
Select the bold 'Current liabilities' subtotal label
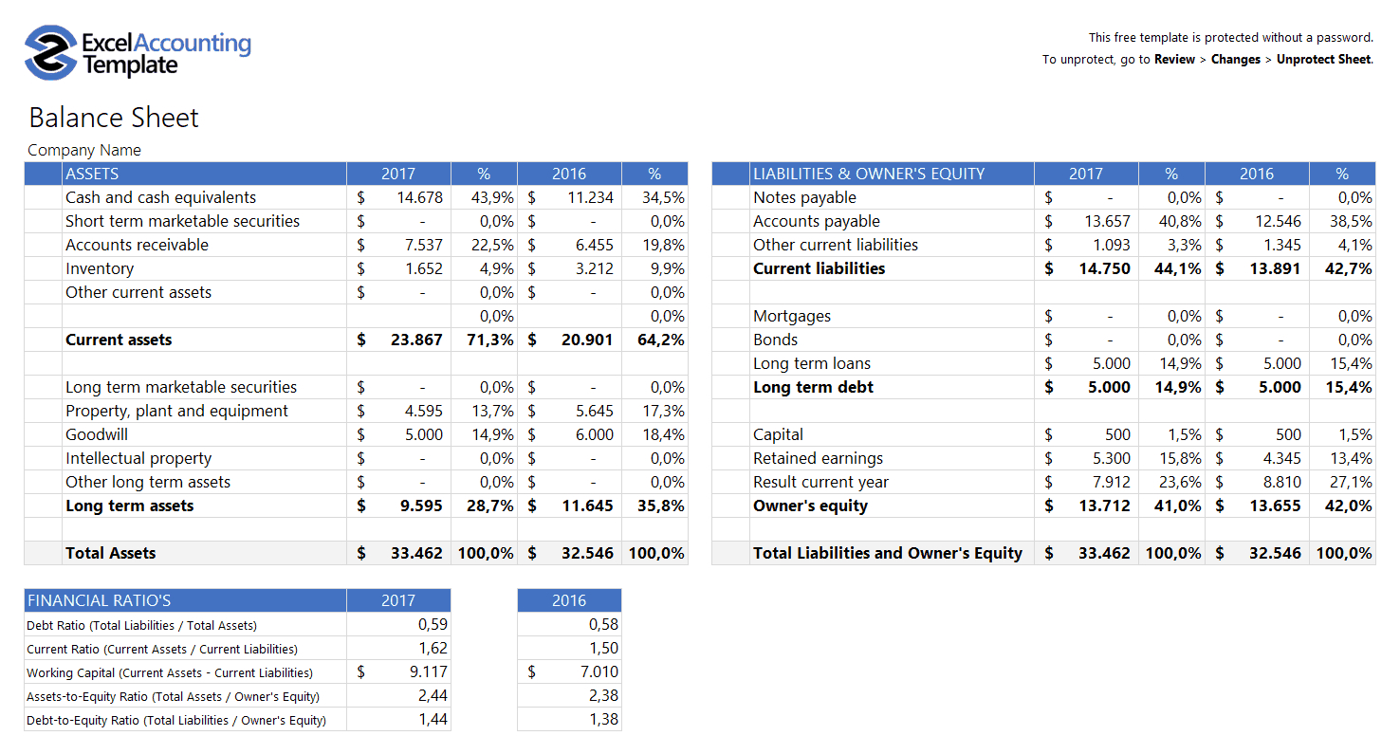(819, 268)
